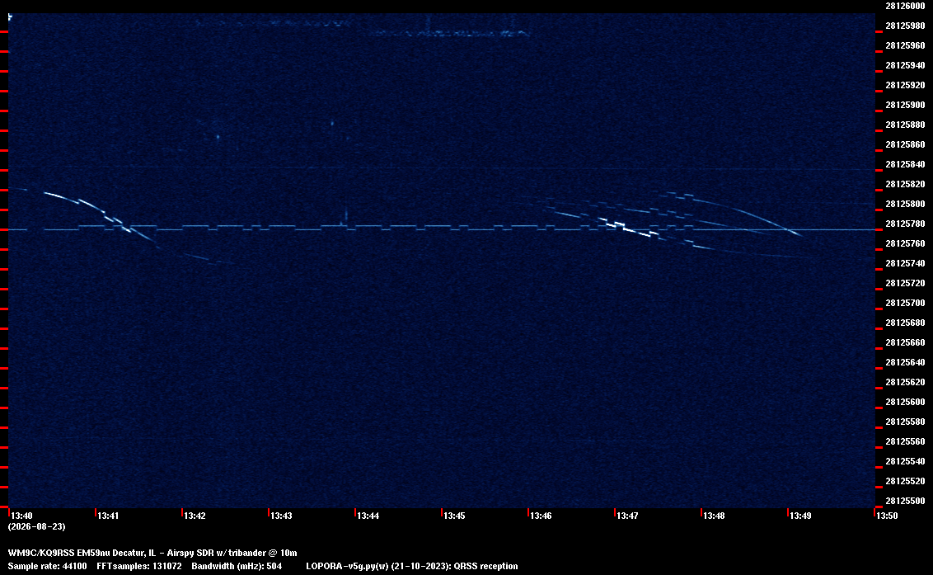The width and height of the screenshot is (933, 575).
Task: Click frequency label 28126000
Action: (x=905, y=6)
